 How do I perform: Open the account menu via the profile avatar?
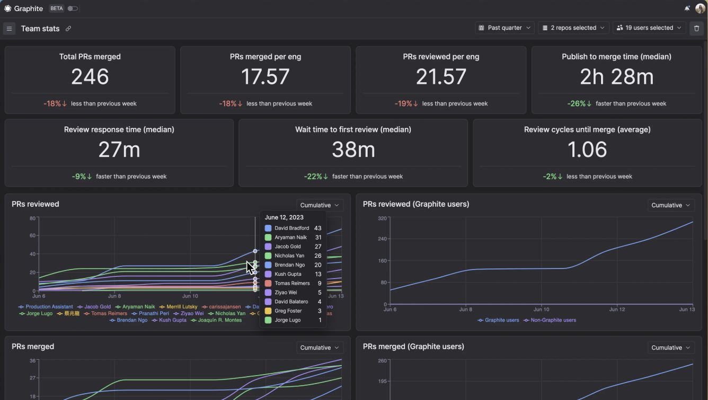[700, 8]
